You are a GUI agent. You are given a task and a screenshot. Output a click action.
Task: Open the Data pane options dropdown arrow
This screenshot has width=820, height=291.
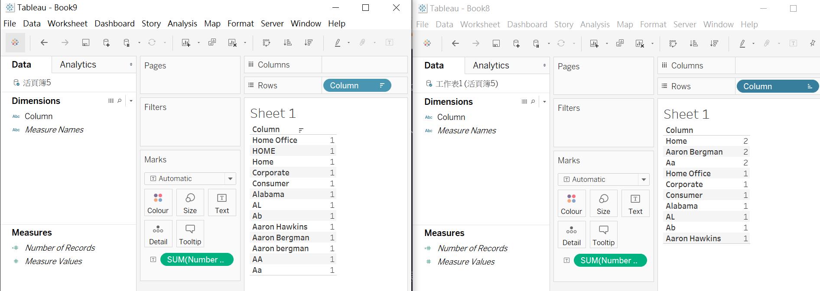(x=131, y=100)
